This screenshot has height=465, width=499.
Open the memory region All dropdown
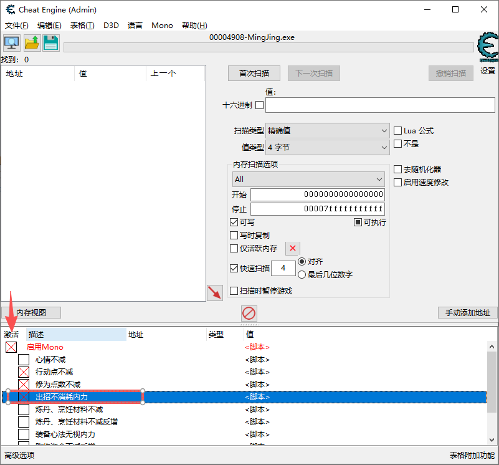(308, 180)
